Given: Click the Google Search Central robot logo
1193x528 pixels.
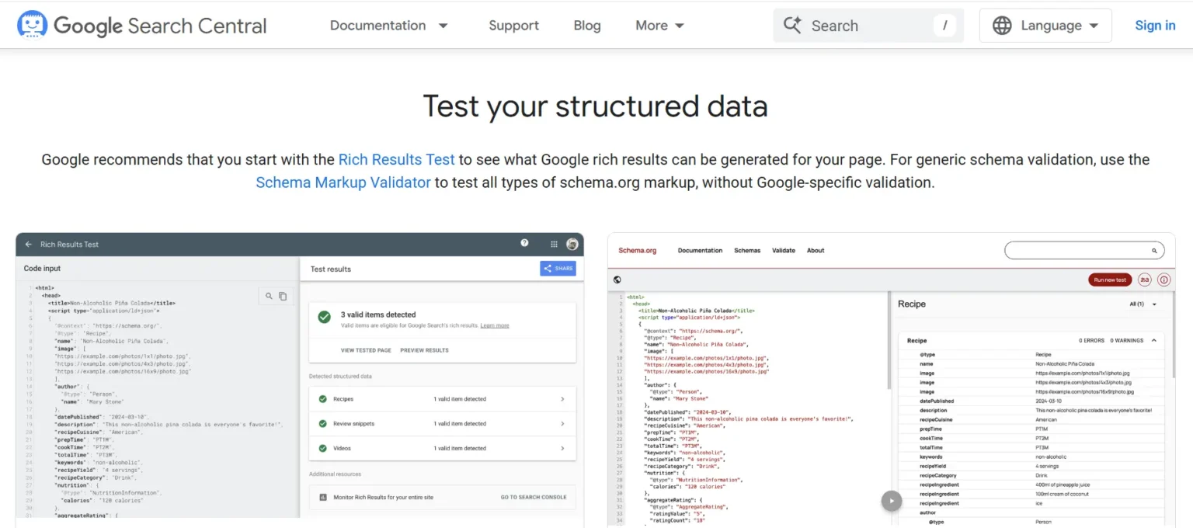Looking at the screenshot, I should (33, 24).
